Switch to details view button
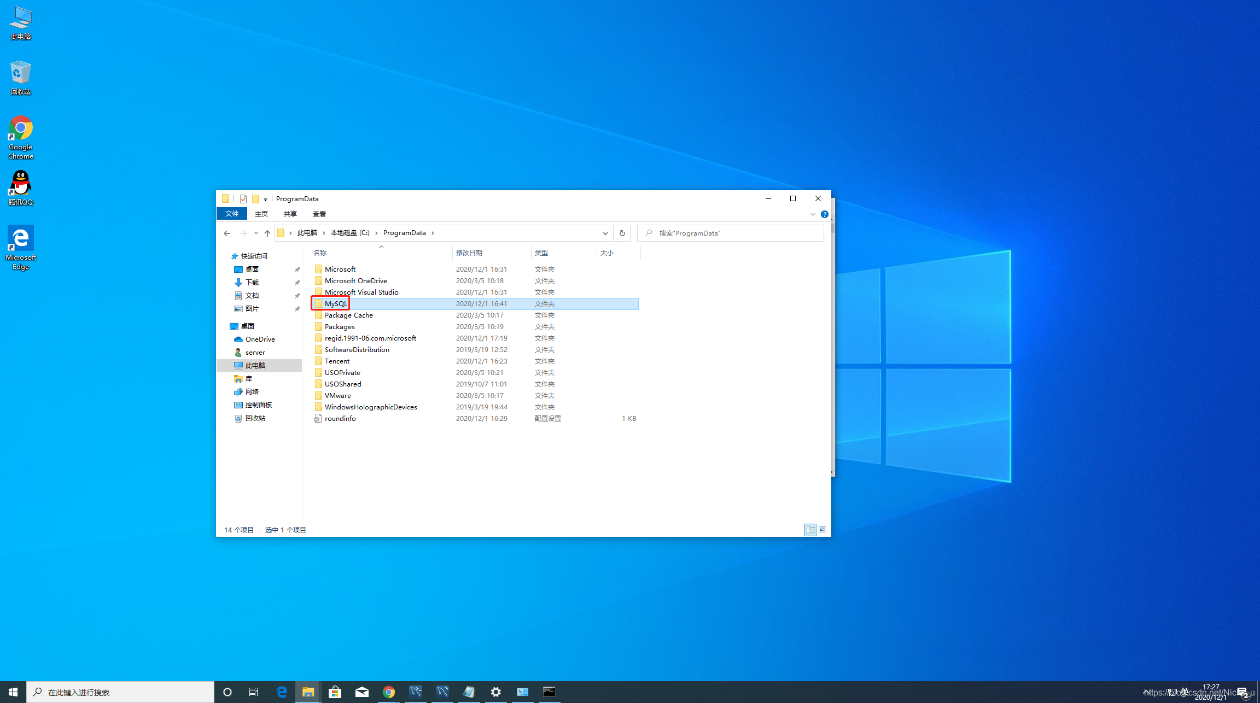The width and height of the screenshot is (1260, 703). [x=810, y=530]
